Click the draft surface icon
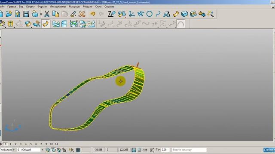The width and height of the screenshot is (275, 154). [91, 24]
